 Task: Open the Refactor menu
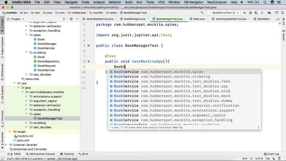click(x=115, y=2)
